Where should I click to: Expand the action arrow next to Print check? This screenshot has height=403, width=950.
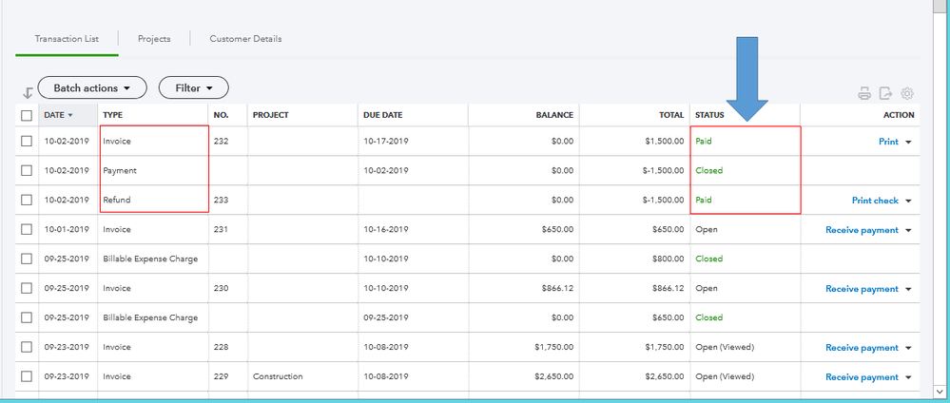pyautogui.click(x=908, y=201)
